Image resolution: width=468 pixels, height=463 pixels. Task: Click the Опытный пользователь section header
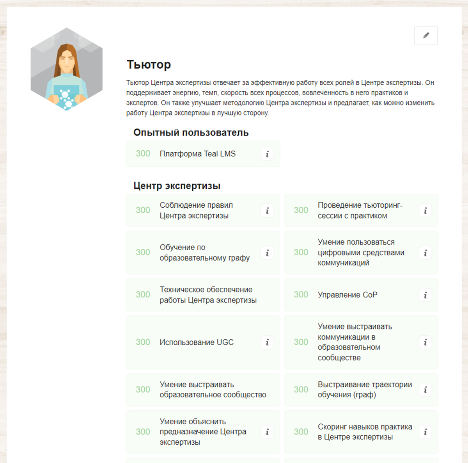pos(191,132)
